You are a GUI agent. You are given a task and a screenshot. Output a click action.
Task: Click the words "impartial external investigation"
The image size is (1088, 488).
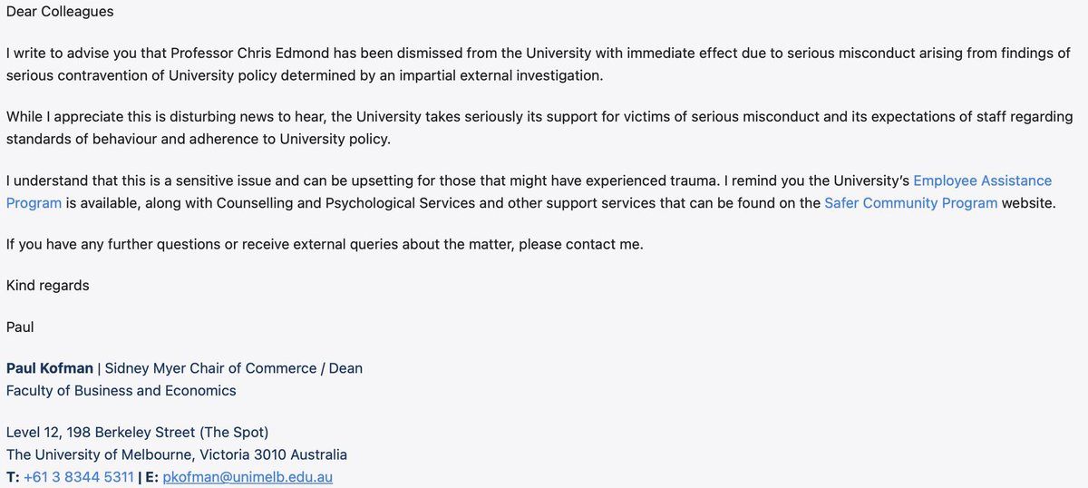pyautogui.click(x=497, y=75)
